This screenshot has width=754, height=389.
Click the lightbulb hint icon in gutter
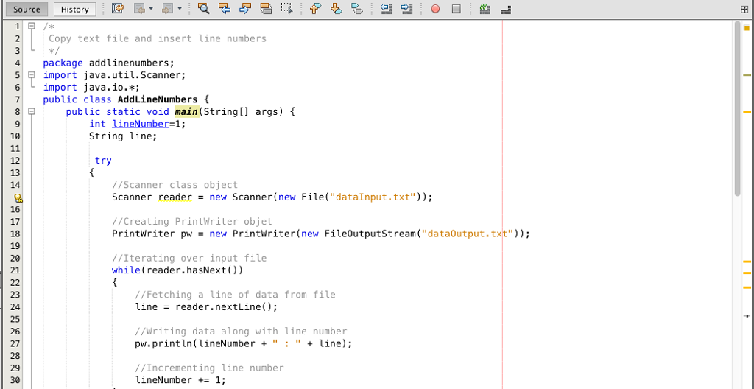pos(18,197)
